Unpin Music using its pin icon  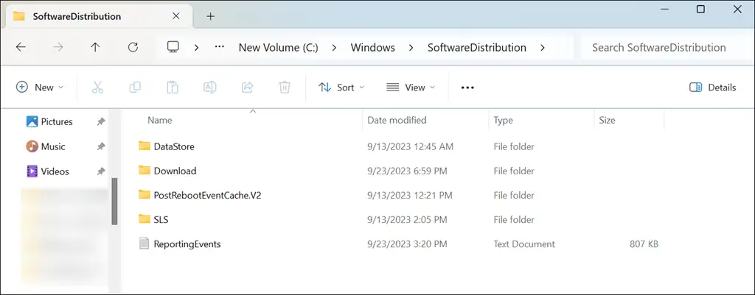[100, 146]
